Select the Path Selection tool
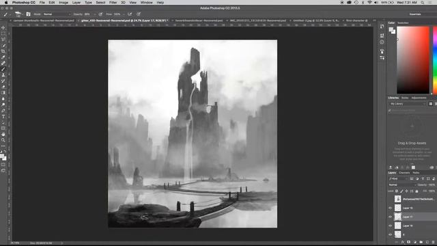 tap(3, 122)
